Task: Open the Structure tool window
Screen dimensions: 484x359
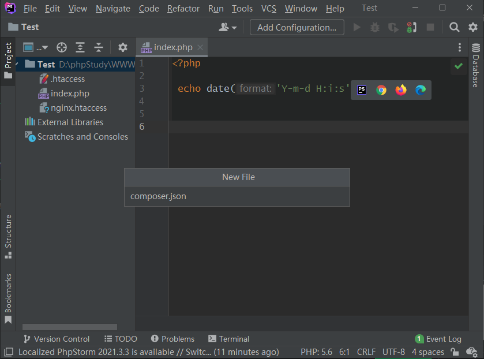Action: pyautogui.click(x=8, y=237)
